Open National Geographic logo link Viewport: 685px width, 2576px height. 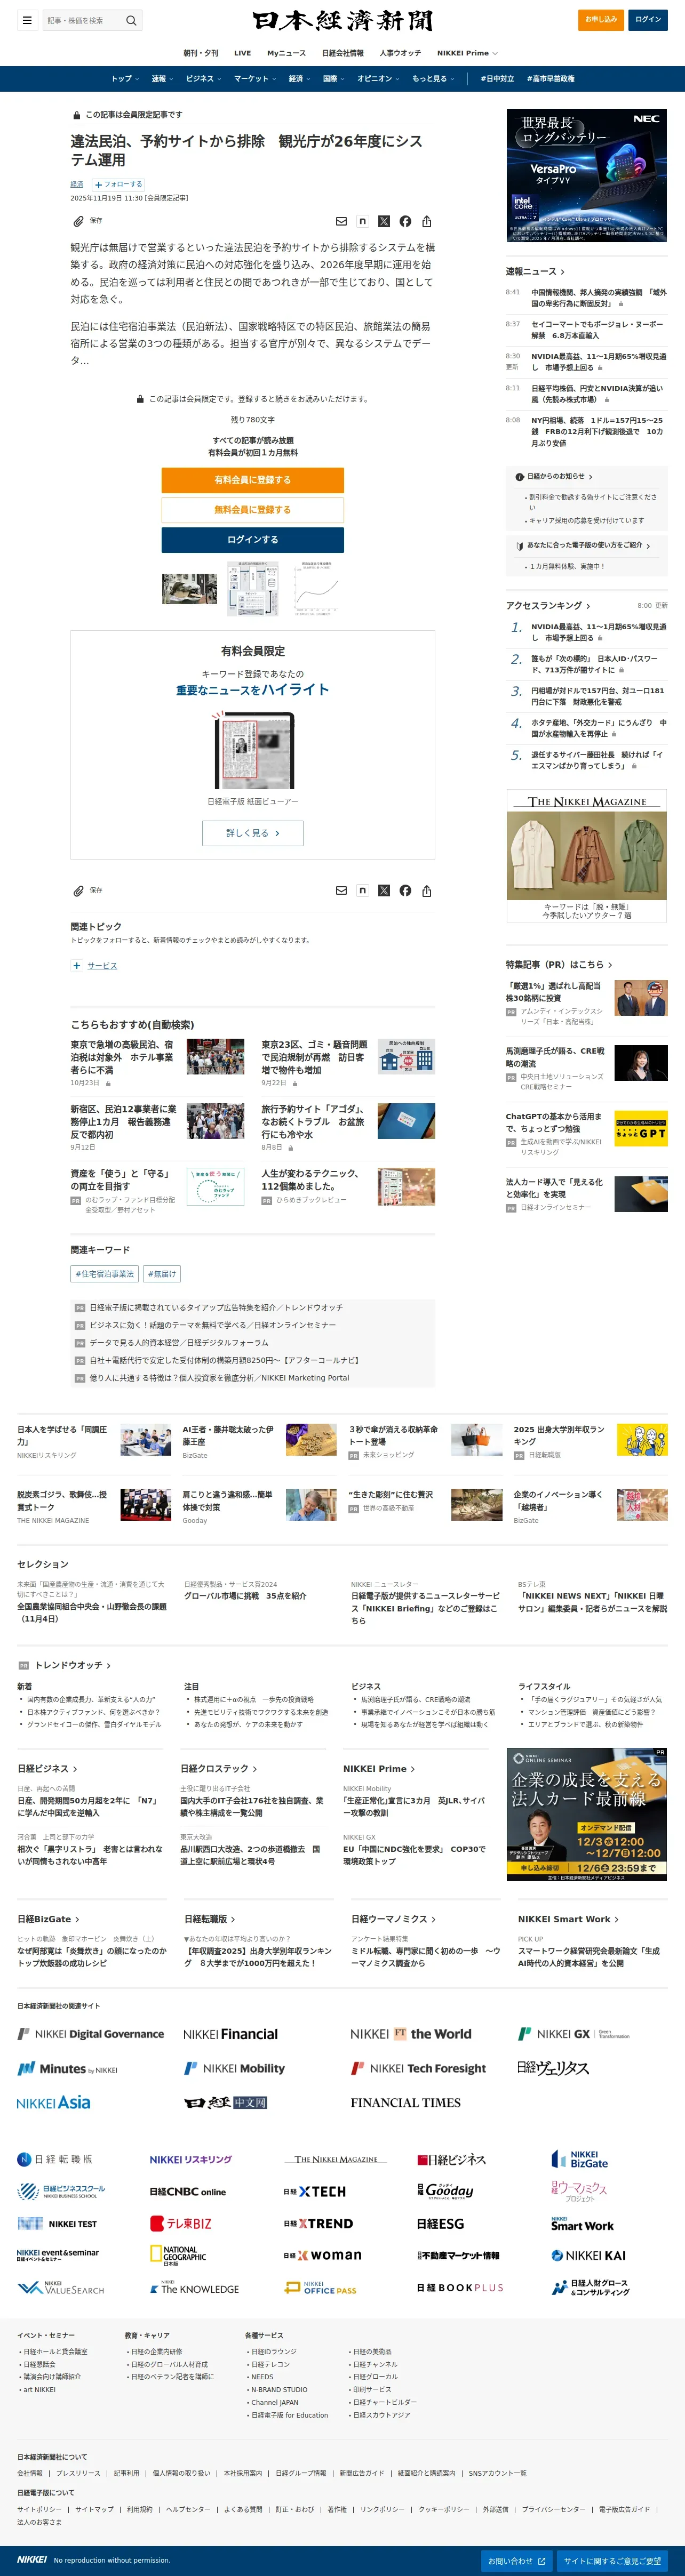[x=178, y=2255]
